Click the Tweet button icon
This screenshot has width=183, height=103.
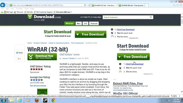coord(19,53)
